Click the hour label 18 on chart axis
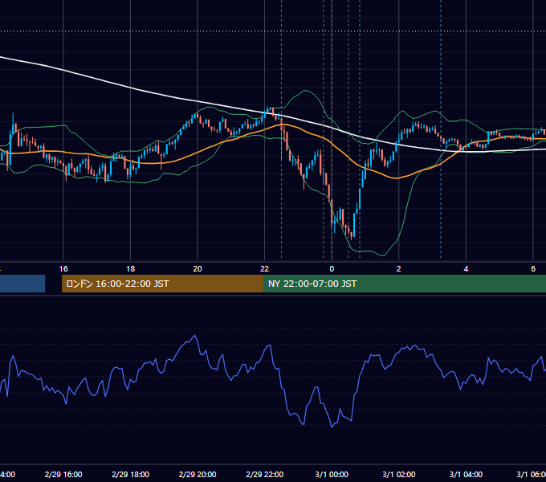This screenshot has width=546, height=482. click(131, 269)
